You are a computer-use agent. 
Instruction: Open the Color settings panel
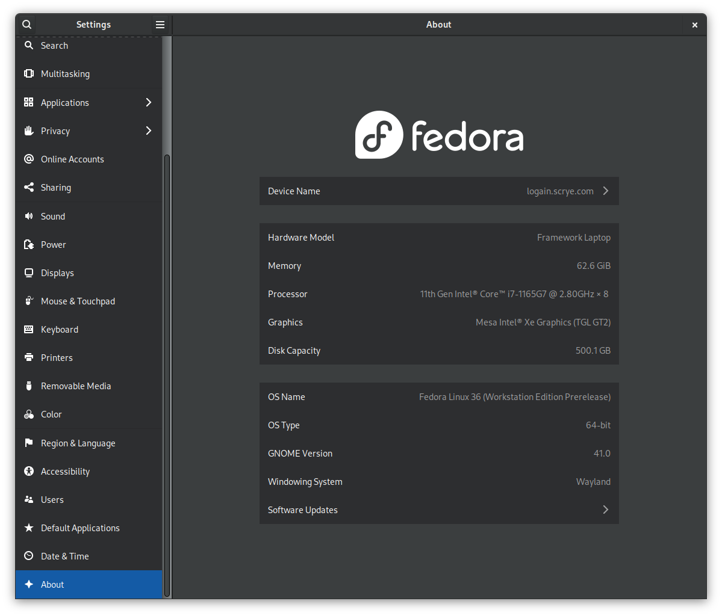click(89, 414)
